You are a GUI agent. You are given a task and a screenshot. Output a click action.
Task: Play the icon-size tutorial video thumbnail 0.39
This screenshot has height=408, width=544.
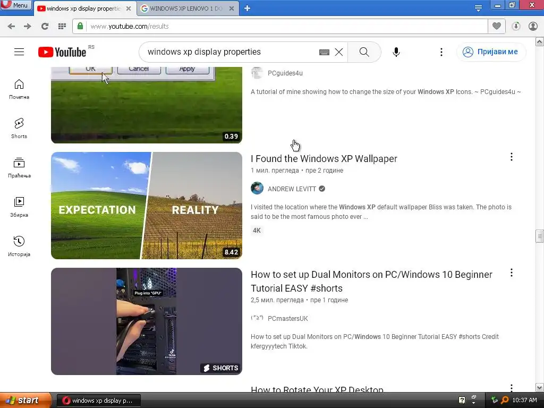[x=147, y=105]
